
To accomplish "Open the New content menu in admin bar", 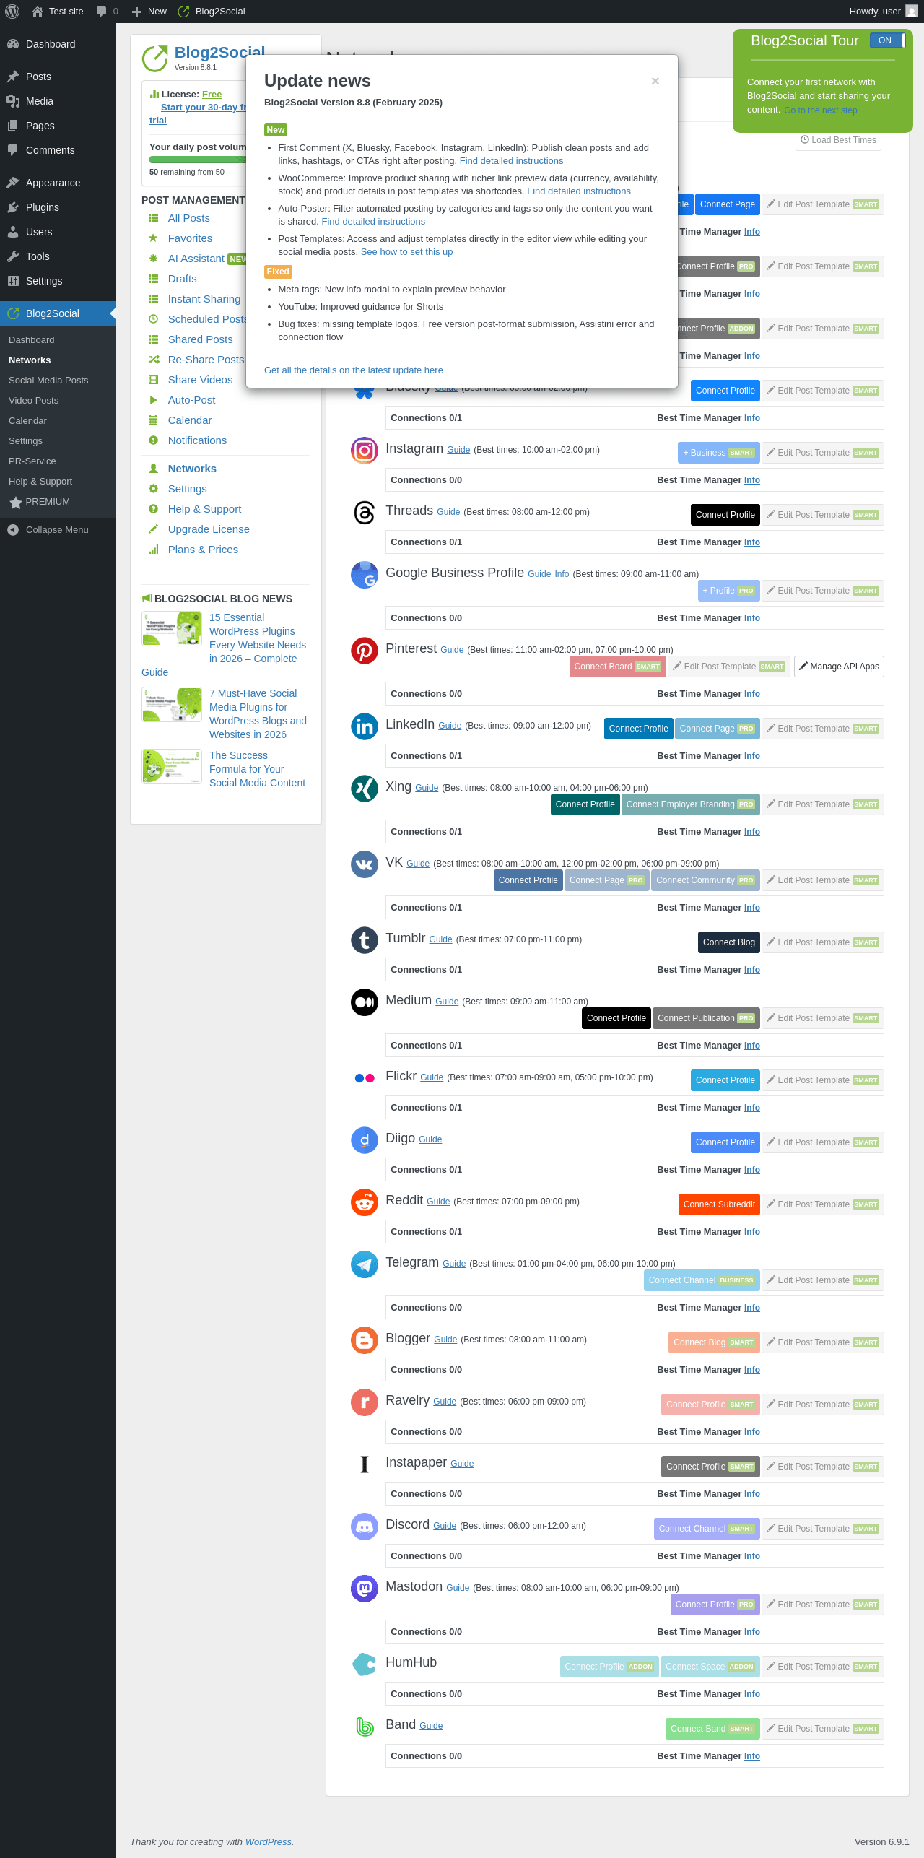I will pyautogui.click(x=149, y=12).
